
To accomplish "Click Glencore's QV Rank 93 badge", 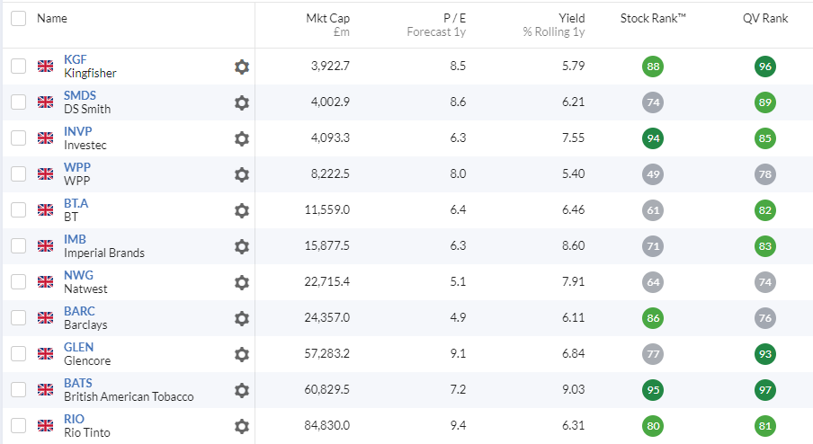I will pos(764,354).
